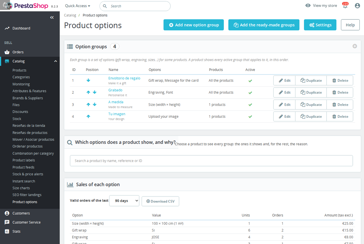Open the Customer Service menu
The height and width of the screenshot is (244, 364).
click(26, 222)
